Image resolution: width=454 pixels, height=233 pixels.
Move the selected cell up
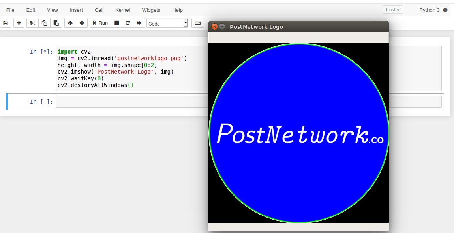tap(70, 22)
